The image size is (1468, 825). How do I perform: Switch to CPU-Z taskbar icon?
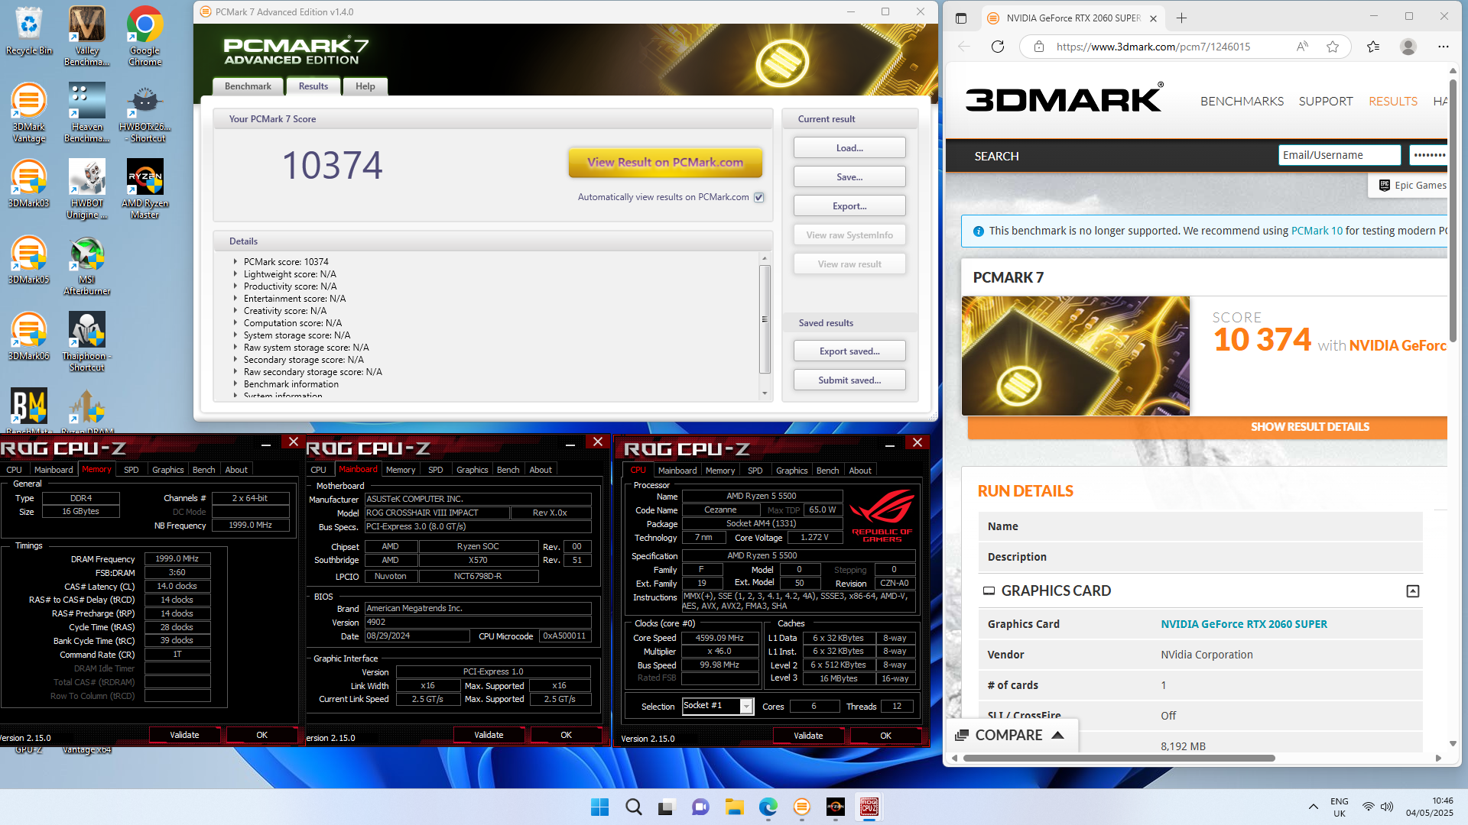coord(869,807)
